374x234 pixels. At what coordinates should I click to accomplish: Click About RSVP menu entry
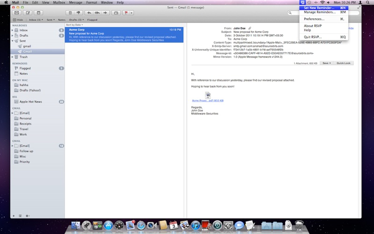pyautogui.click(x=324, y=26)
